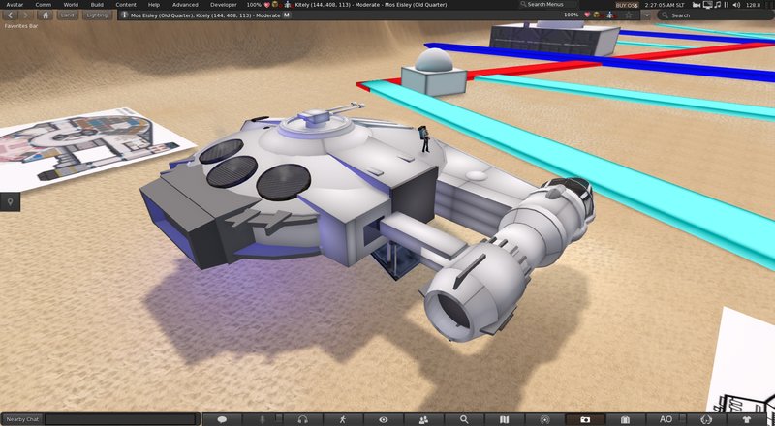Viewport: 775px width, 426px height.
Task: Click the Search box in navigation bar
Action: [x=716, y=15]
